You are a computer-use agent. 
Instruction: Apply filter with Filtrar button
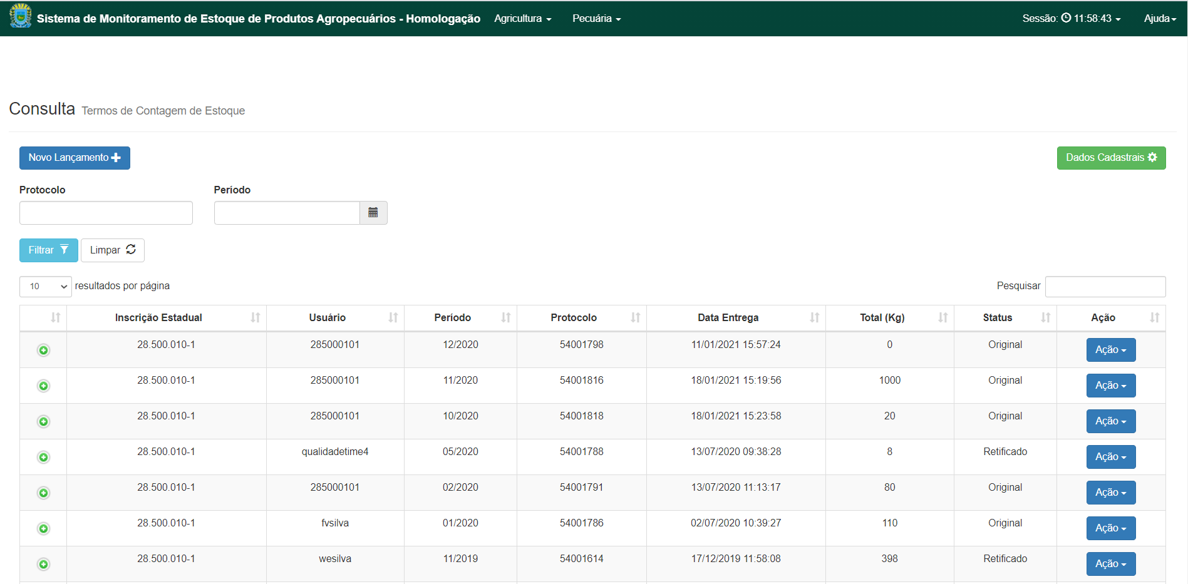pyautogui.click(x=49, y=250)
